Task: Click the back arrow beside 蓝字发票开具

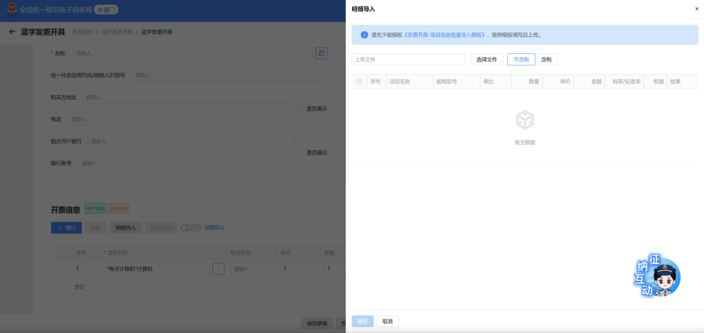Action: pos(12,32)
